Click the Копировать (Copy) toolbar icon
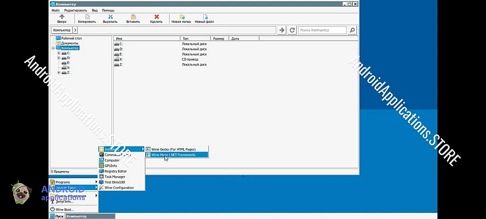This screenshot has width=486, height=219. [87, 17]
